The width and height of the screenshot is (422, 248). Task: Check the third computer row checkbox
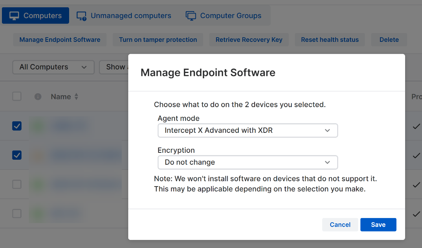click(x=17, y=185)
